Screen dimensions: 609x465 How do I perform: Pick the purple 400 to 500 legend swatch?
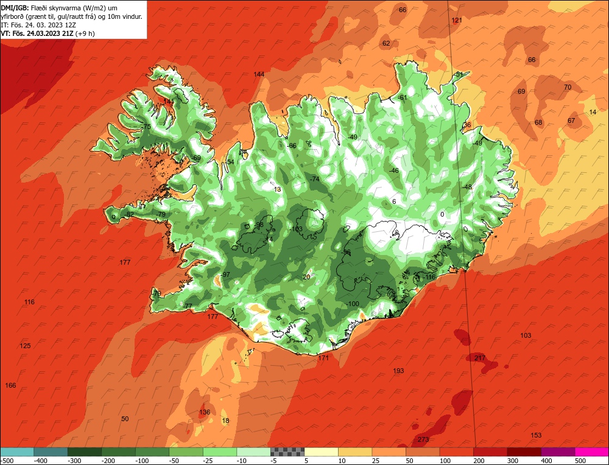[558, 452]
